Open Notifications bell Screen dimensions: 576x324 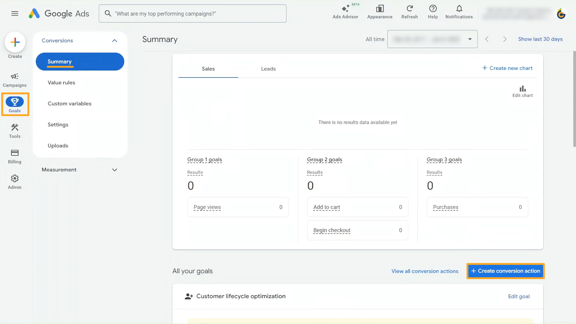pos(459,12)
